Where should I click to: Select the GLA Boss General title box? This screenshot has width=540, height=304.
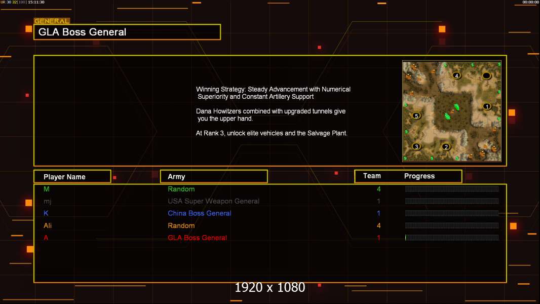pyautogui.click(x=127, y=32)
